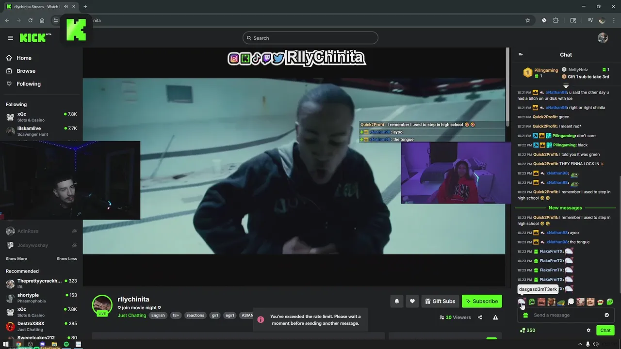Click the share stream icon
Image resolution: width=621 pixels, height=349 pixels.
[480, 317]
